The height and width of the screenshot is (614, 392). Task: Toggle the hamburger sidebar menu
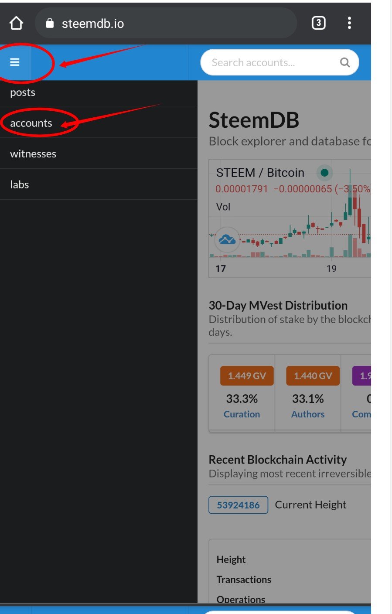click(15, 62)
